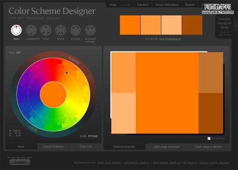
Task: Open Vision Simulation menu
Action: pyautogui.click(x=167, y=5)
